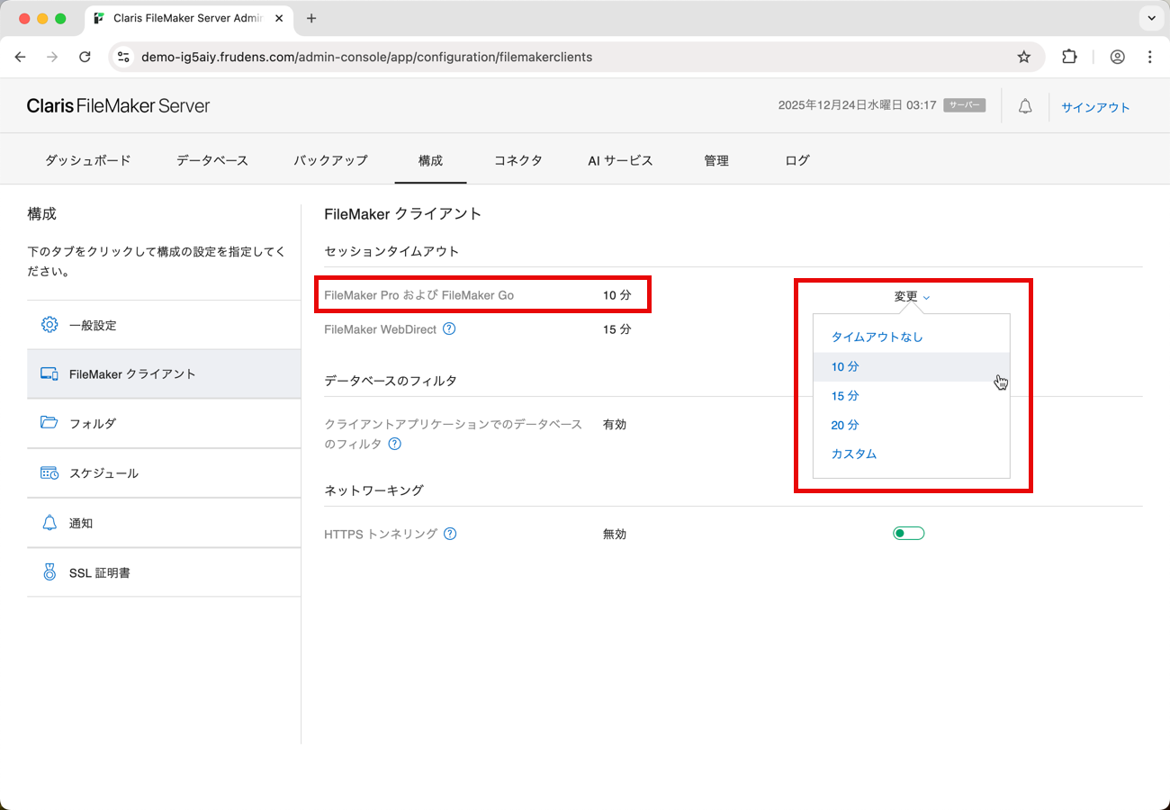Open the browser extensions puzzle icon
1170x810 pixels.
(x=1069, y=57)
